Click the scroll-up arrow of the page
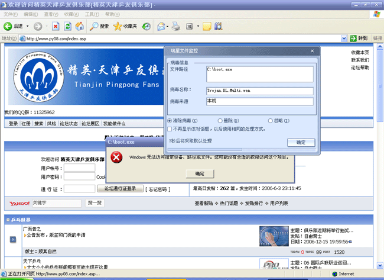The height and width of the screenshot is (280, 384). click(x=380, y=46)
